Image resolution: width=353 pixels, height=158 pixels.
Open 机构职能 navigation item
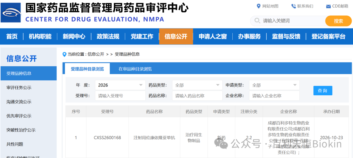(x=40, y=37)
